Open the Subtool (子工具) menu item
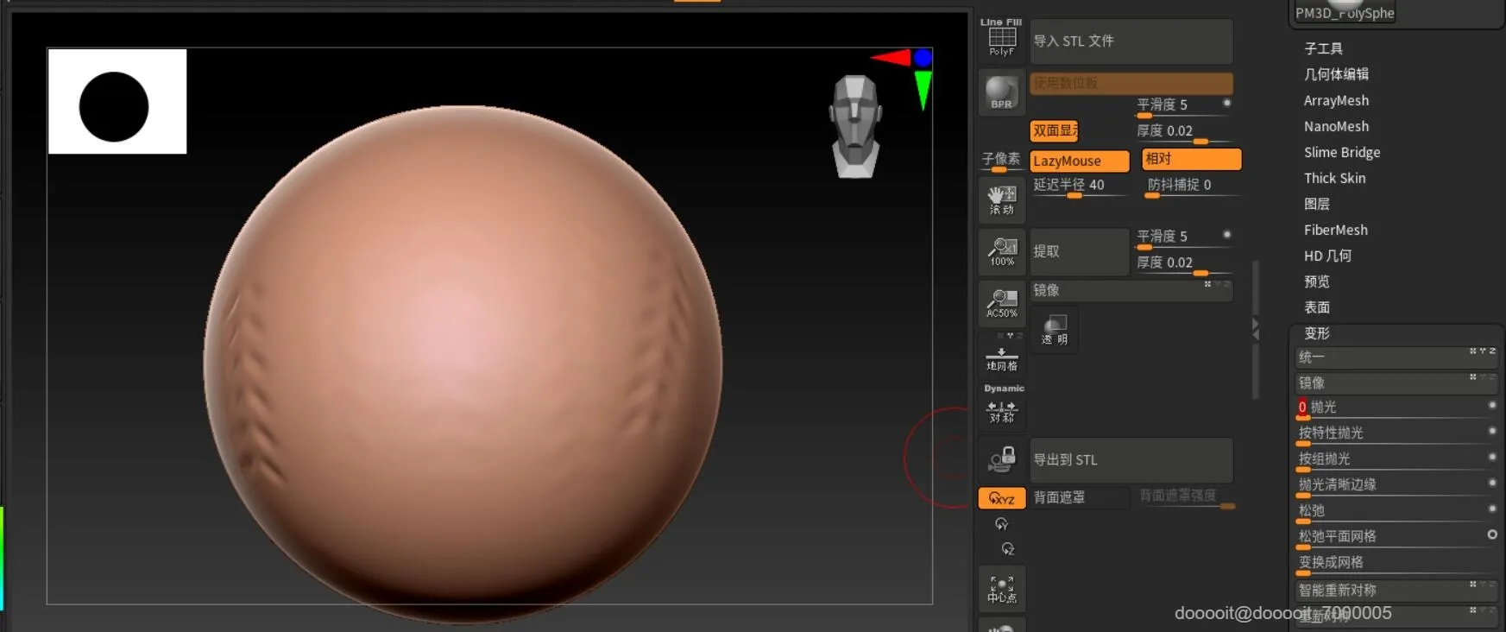 [x=1323, y=48]
